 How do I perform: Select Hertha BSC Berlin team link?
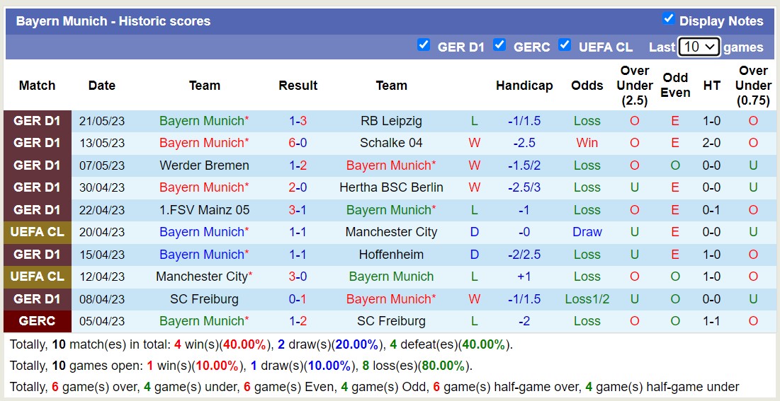pos(392,188)
